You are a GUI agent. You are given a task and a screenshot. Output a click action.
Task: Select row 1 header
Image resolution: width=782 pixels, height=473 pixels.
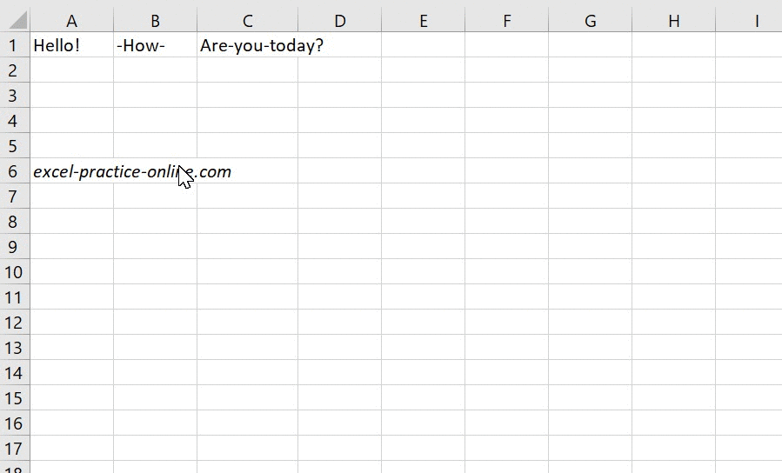pyautogui.click(x=13, y=45)
